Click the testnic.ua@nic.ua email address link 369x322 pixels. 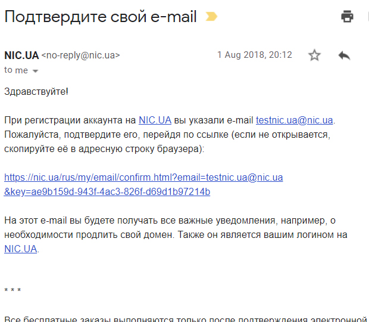click(295, 120)
